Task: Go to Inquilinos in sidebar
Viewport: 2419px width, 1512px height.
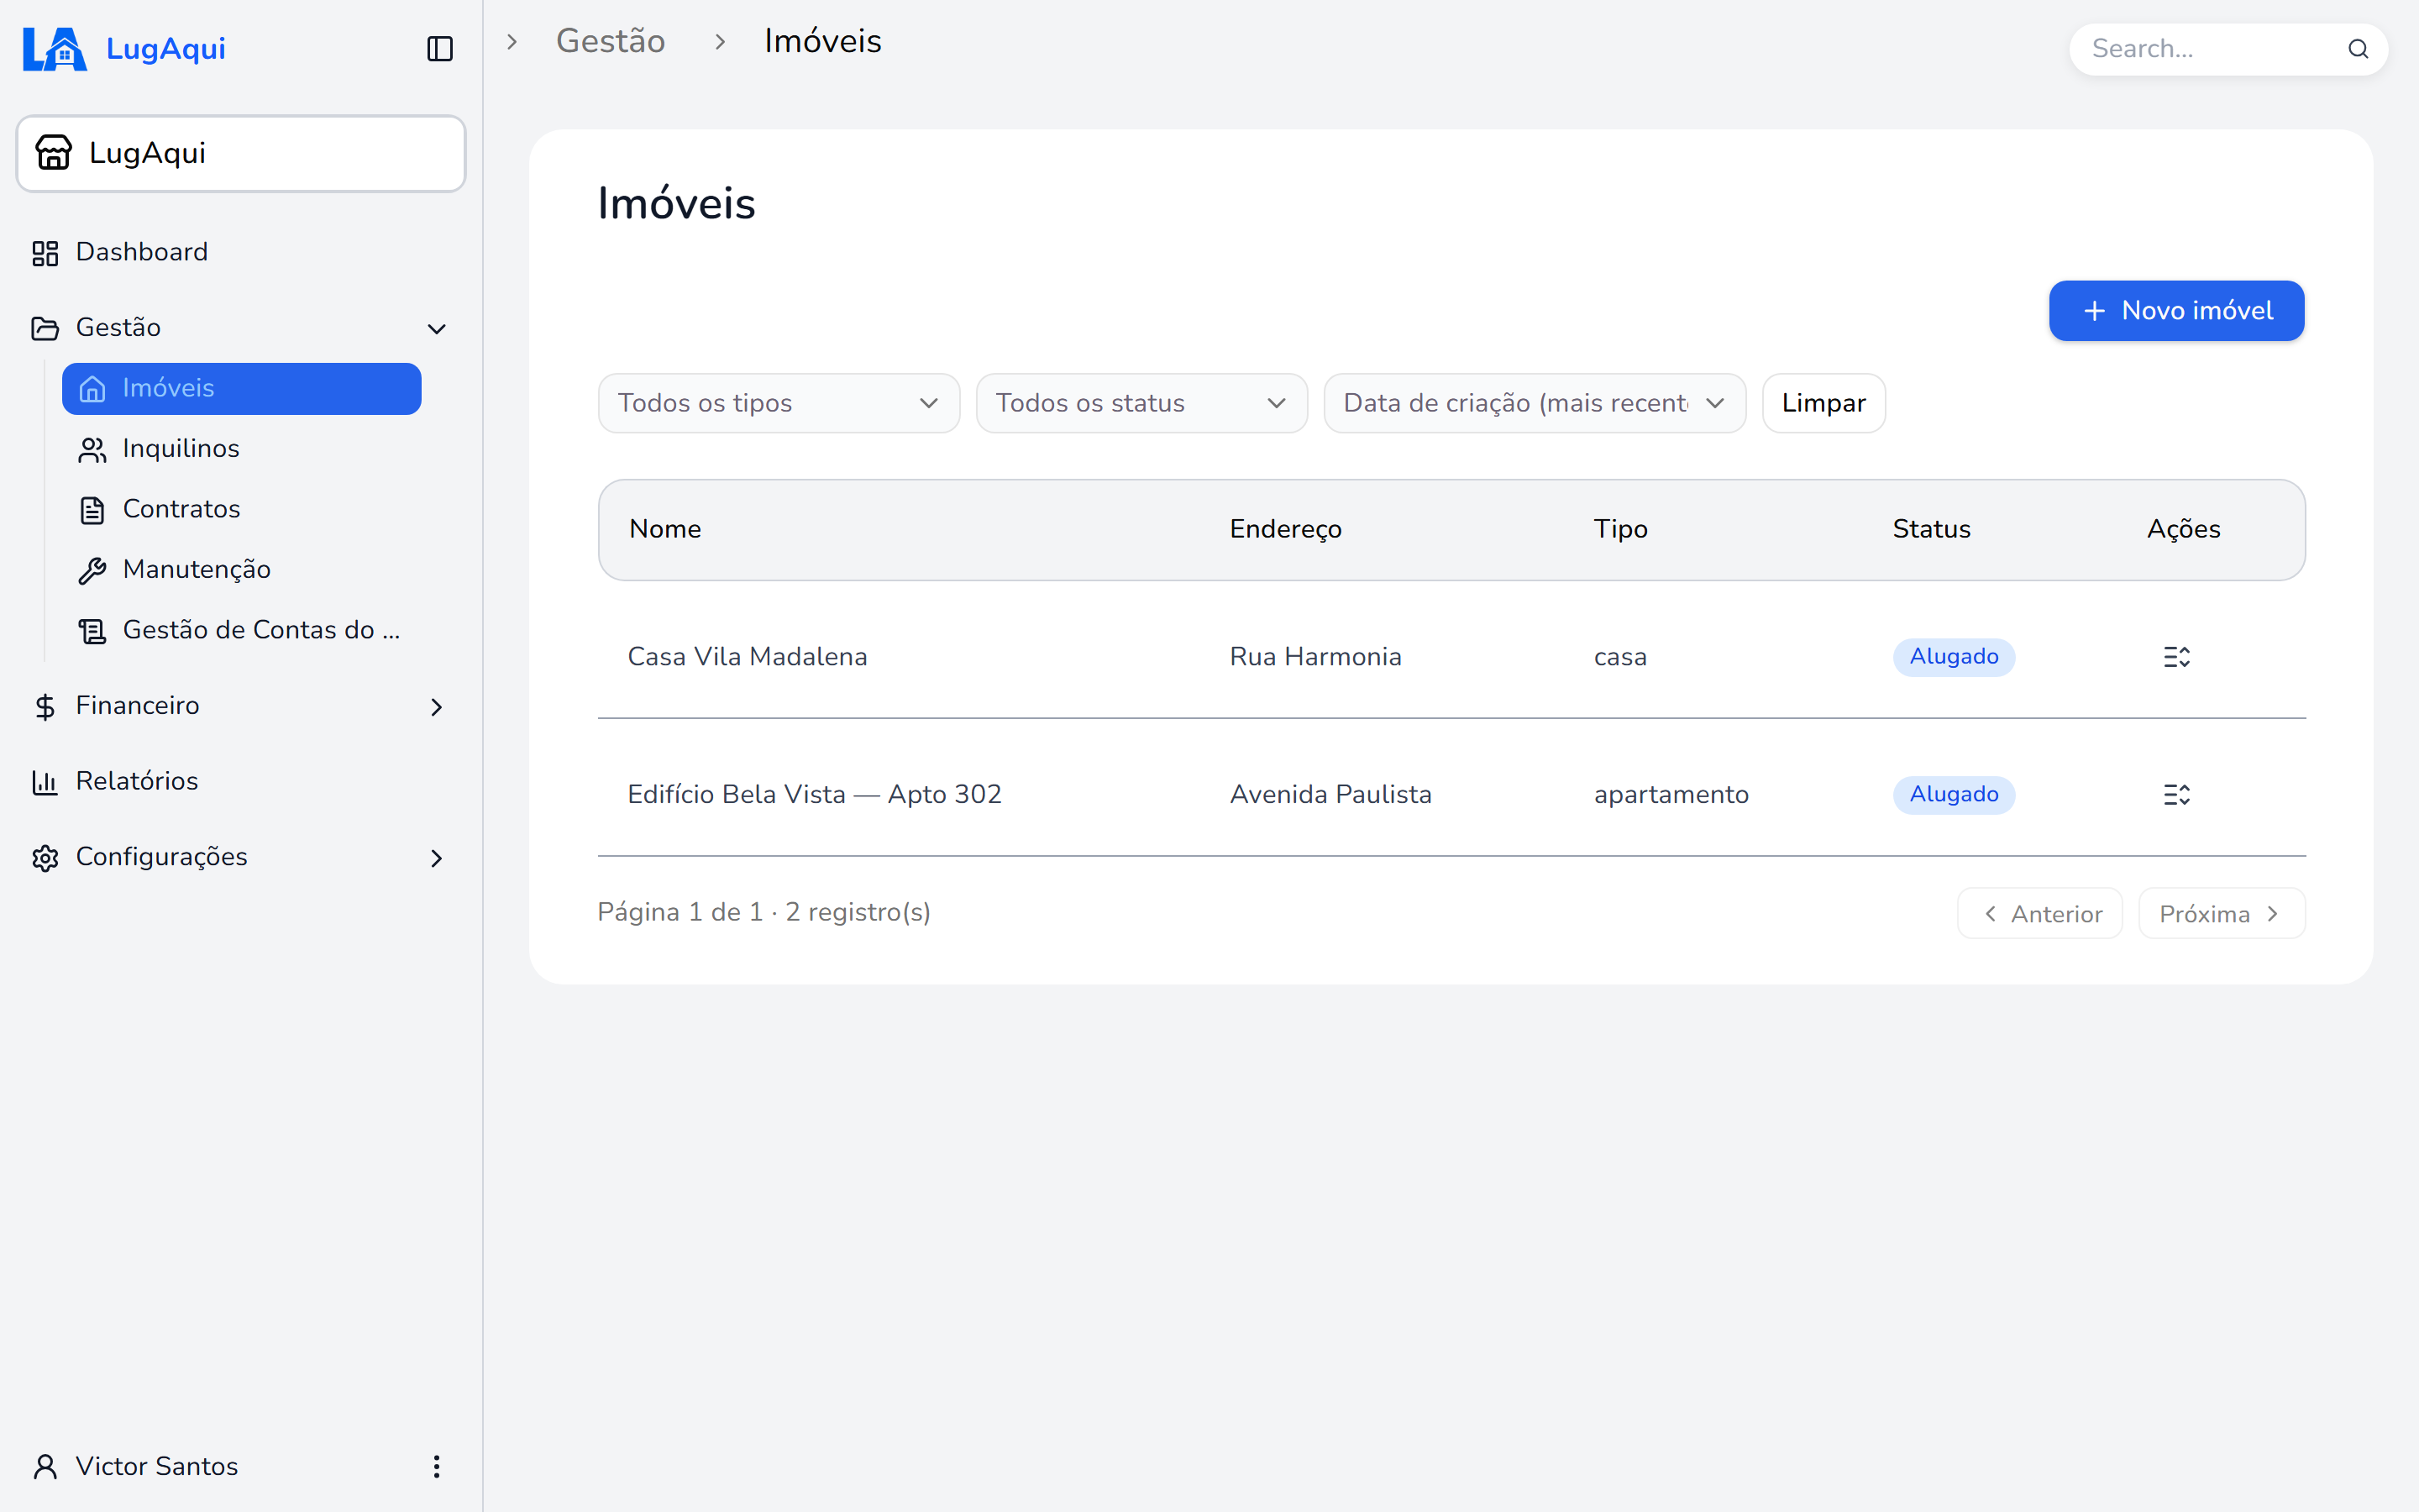Action: 242,449
